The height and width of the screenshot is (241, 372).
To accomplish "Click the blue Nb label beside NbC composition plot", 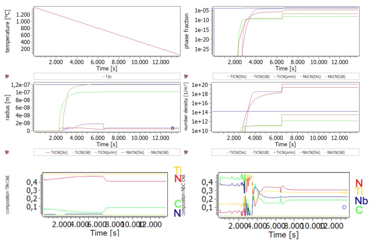I will pyautogui.click(x=361, y=201).
